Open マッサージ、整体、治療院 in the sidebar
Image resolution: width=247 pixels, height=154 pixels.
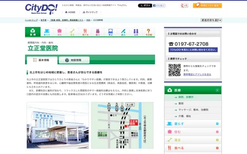(193, 110)
